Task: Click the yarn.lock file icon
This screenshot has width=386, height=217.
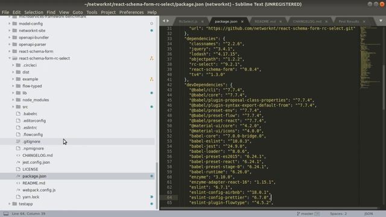Action: click(x=18, y=197)
